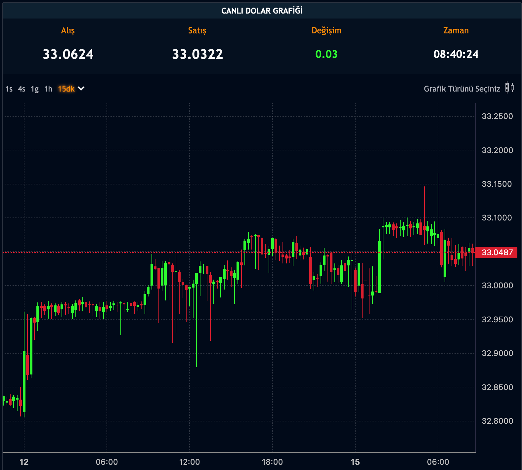Click the date label 15 on time axis
Screen dimensions: 522x470
355,462
